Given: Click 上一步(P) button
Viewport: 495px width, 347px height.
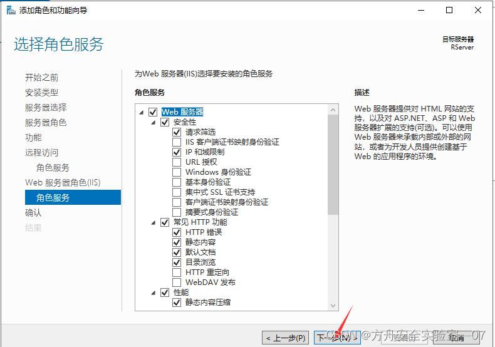Looking at the screenshot, I should point(285,338).
